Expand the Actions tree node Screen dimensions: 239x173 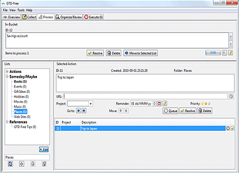tap(7, 71)
